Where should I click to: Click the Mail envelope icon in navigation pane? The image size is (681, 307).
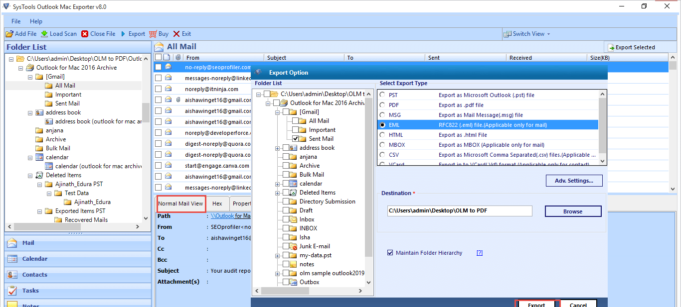click(12, 243)
